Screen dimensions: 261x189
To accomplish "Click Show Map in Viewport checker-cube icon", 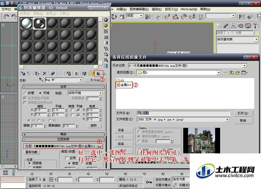I will 84,73.
